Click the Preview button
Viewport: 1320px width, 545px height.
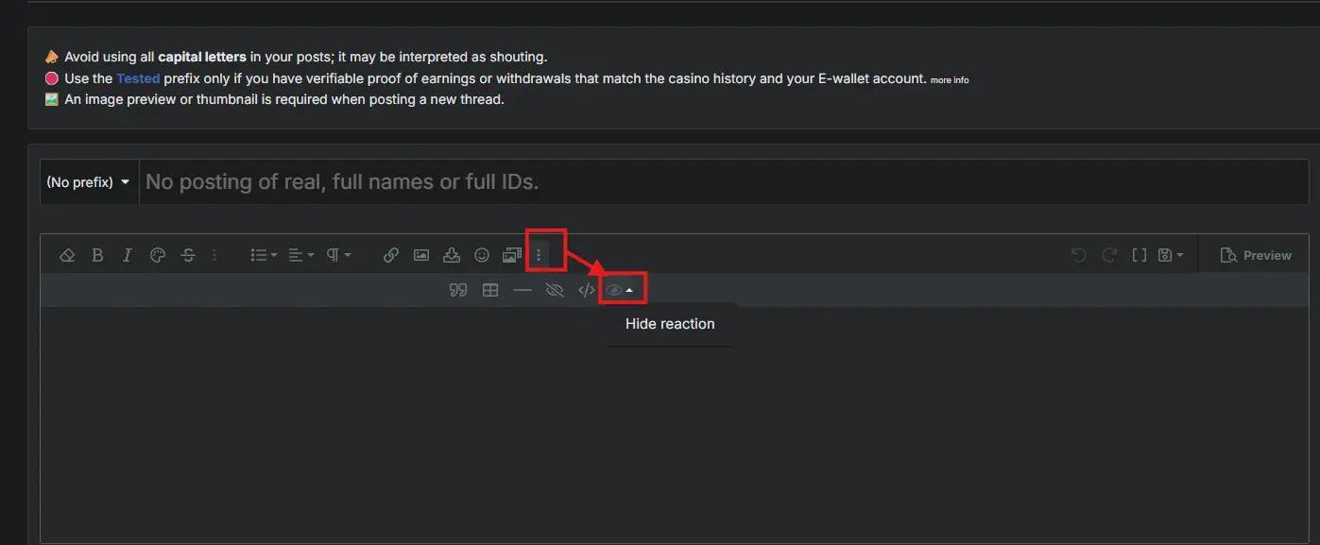coord(1257,255)
